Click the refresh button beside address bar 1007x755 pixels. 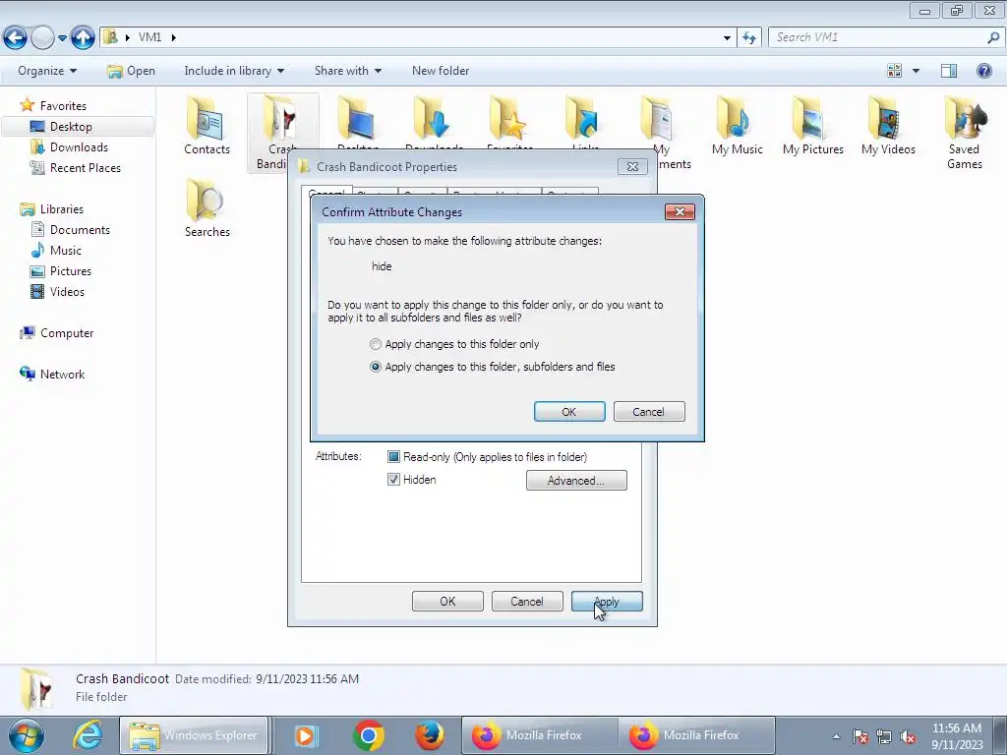(x=748, y=37)
